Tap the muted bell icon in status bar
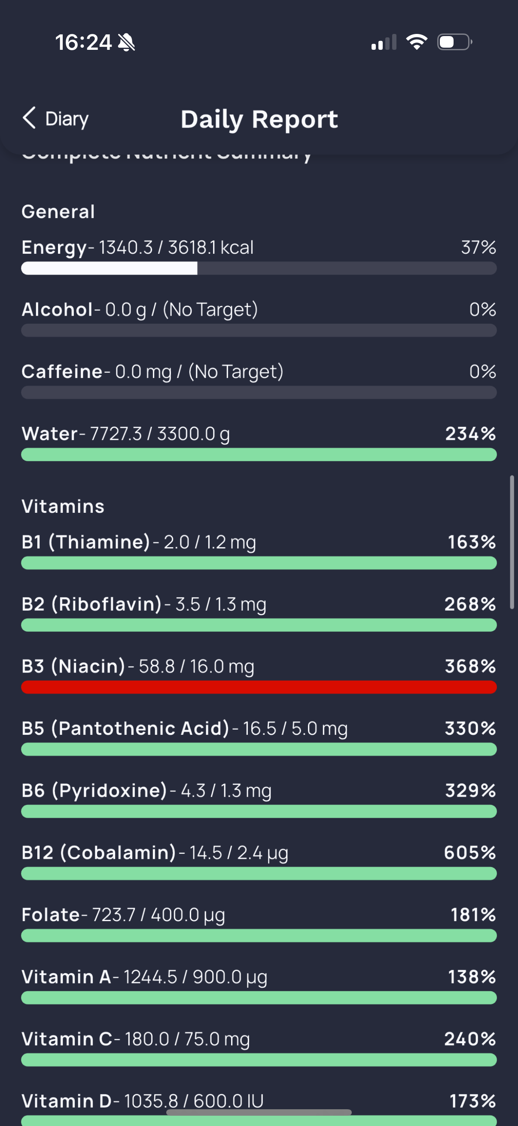 tap(126, 43)
